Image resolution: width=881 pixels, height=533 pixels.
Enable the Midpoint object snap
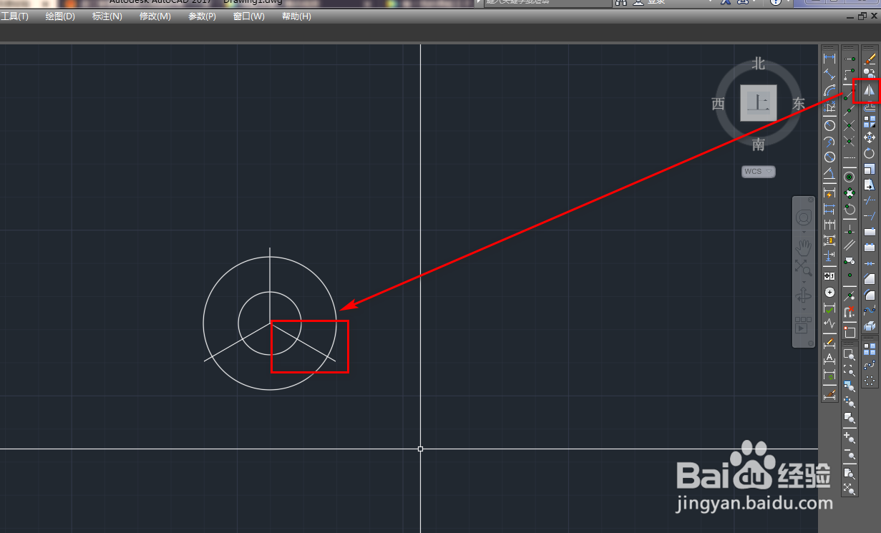850,111
